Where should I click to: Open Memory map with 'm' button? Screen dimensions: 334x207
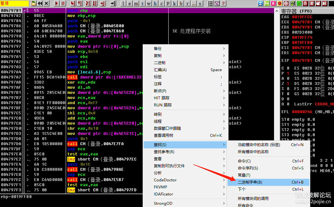(136, 4)
